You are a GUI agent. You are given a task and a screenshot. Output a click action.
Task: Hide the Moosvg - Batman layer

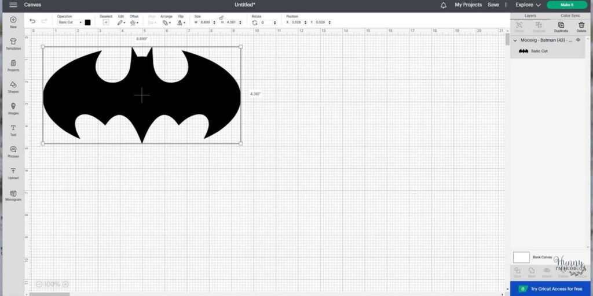point(578,40)
